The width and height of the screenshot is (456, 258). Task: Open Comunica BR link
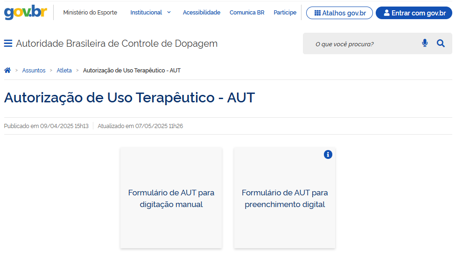click(x=247, y=13)
